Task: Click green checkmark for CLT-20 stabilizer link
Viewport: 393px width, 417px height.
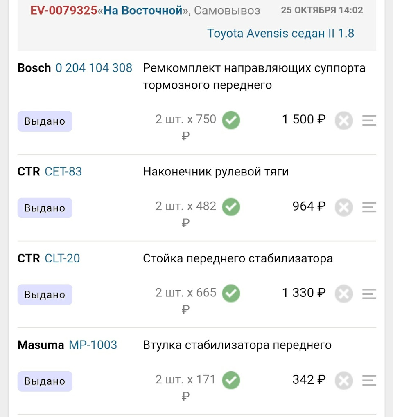Action: tap(231, 294)
